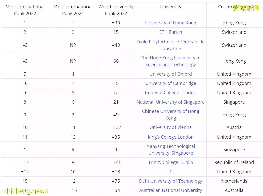The width and height of the screenshot is (263, 196).
Task: Click 'NR' in the HKUST row
Action: point(73,61)
